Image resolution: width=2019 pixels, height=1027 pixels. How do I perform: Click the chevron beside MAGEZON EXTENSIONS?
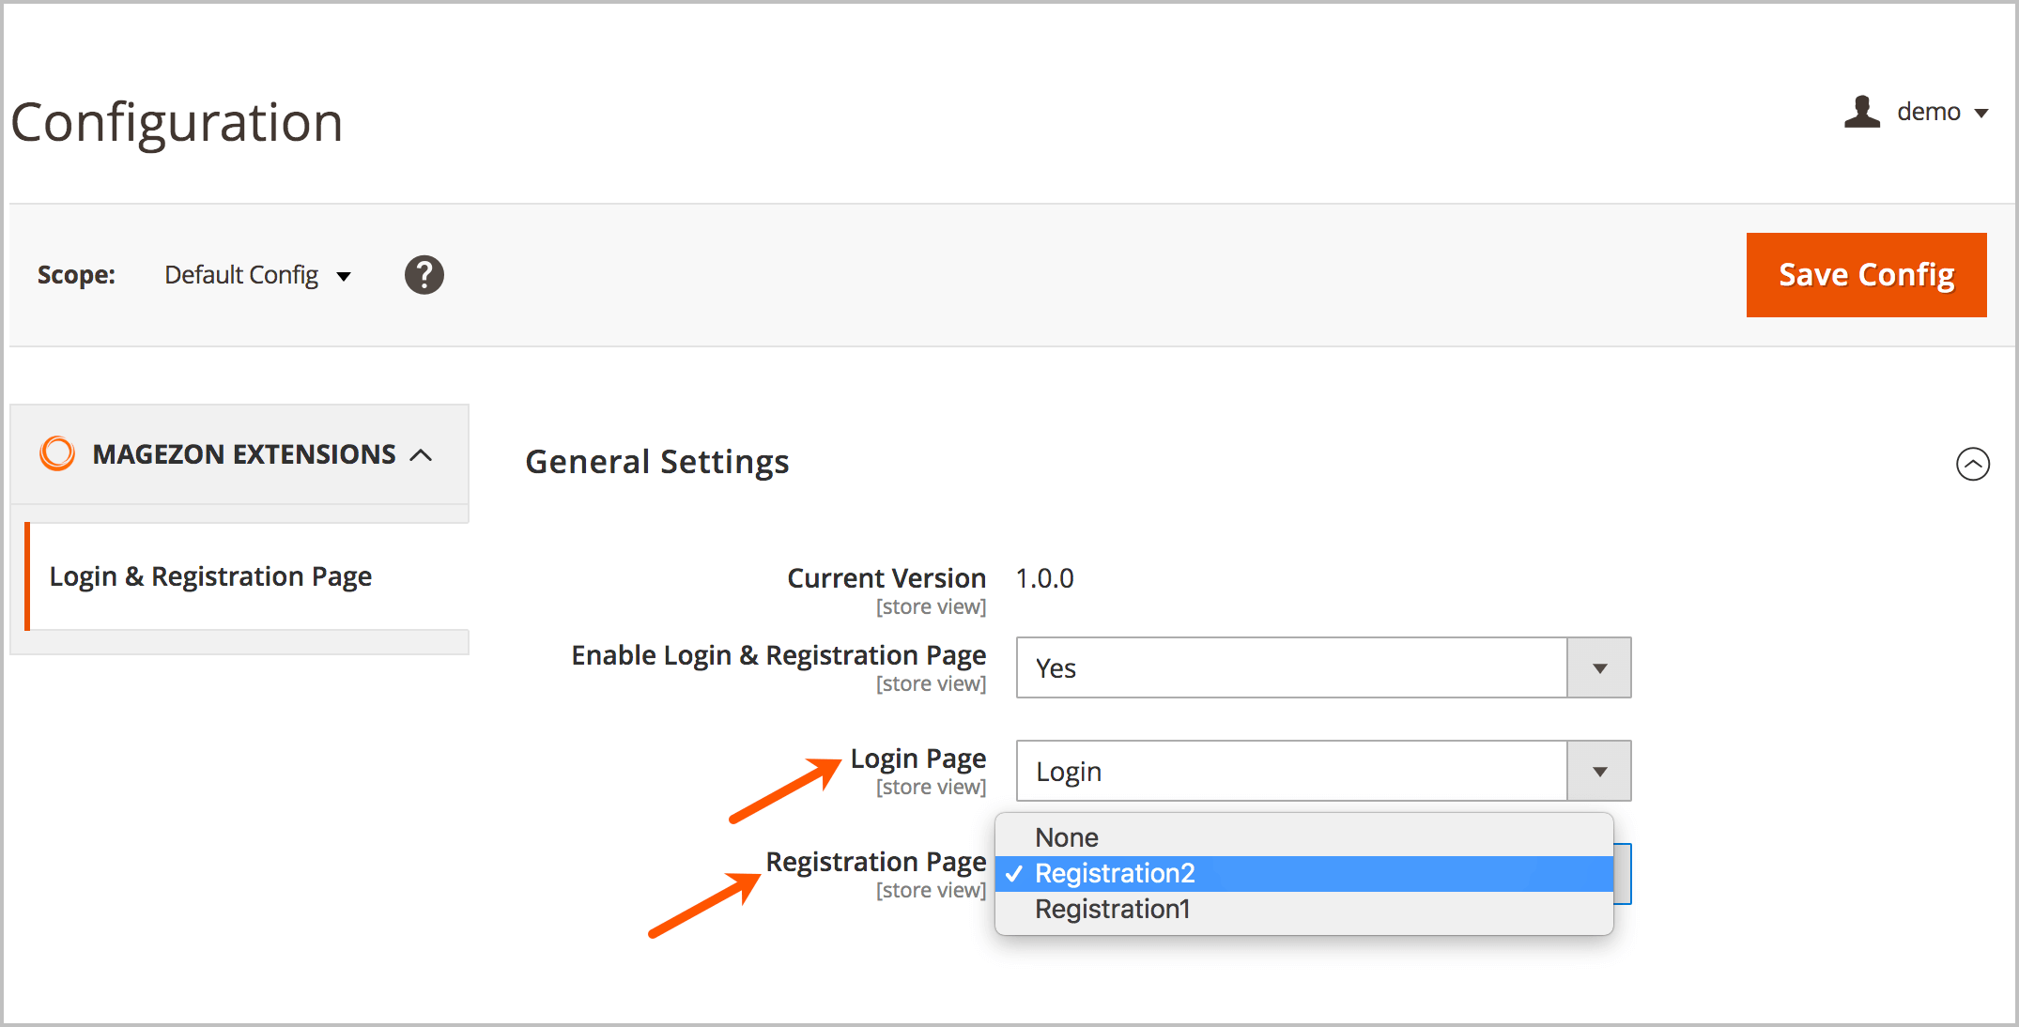[424, 454]
